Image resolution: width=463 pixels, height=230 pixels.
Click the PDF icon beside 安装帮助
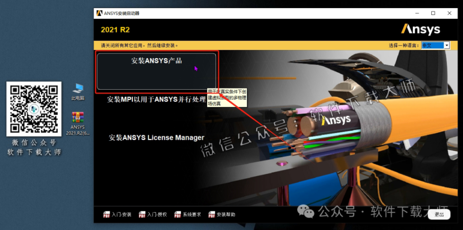[212, 215]
